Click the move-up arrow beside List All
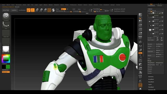Image resolution: width=167 pixels, height=94 pixels. (158, 38)
